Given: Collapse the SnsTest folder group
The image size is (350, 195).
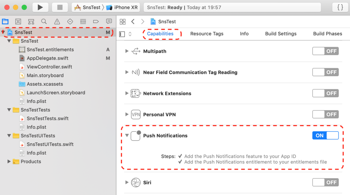Looking at the screenshot, I should (x=9, y=41).
